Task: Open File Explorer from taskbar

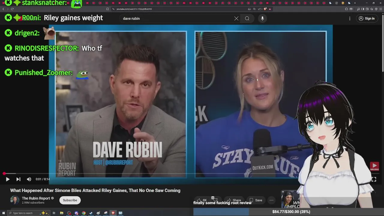Action: pyautogui.click(x=61, y=213)
